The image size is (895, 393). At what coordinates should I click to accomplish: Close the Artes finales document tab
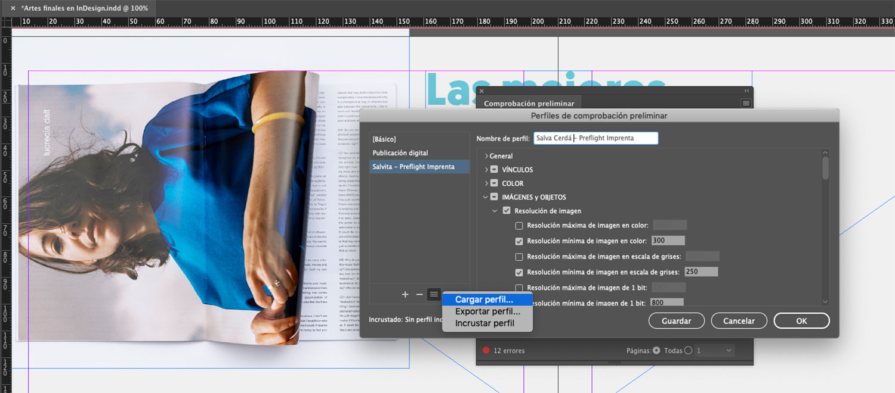(x=13, y=8)
